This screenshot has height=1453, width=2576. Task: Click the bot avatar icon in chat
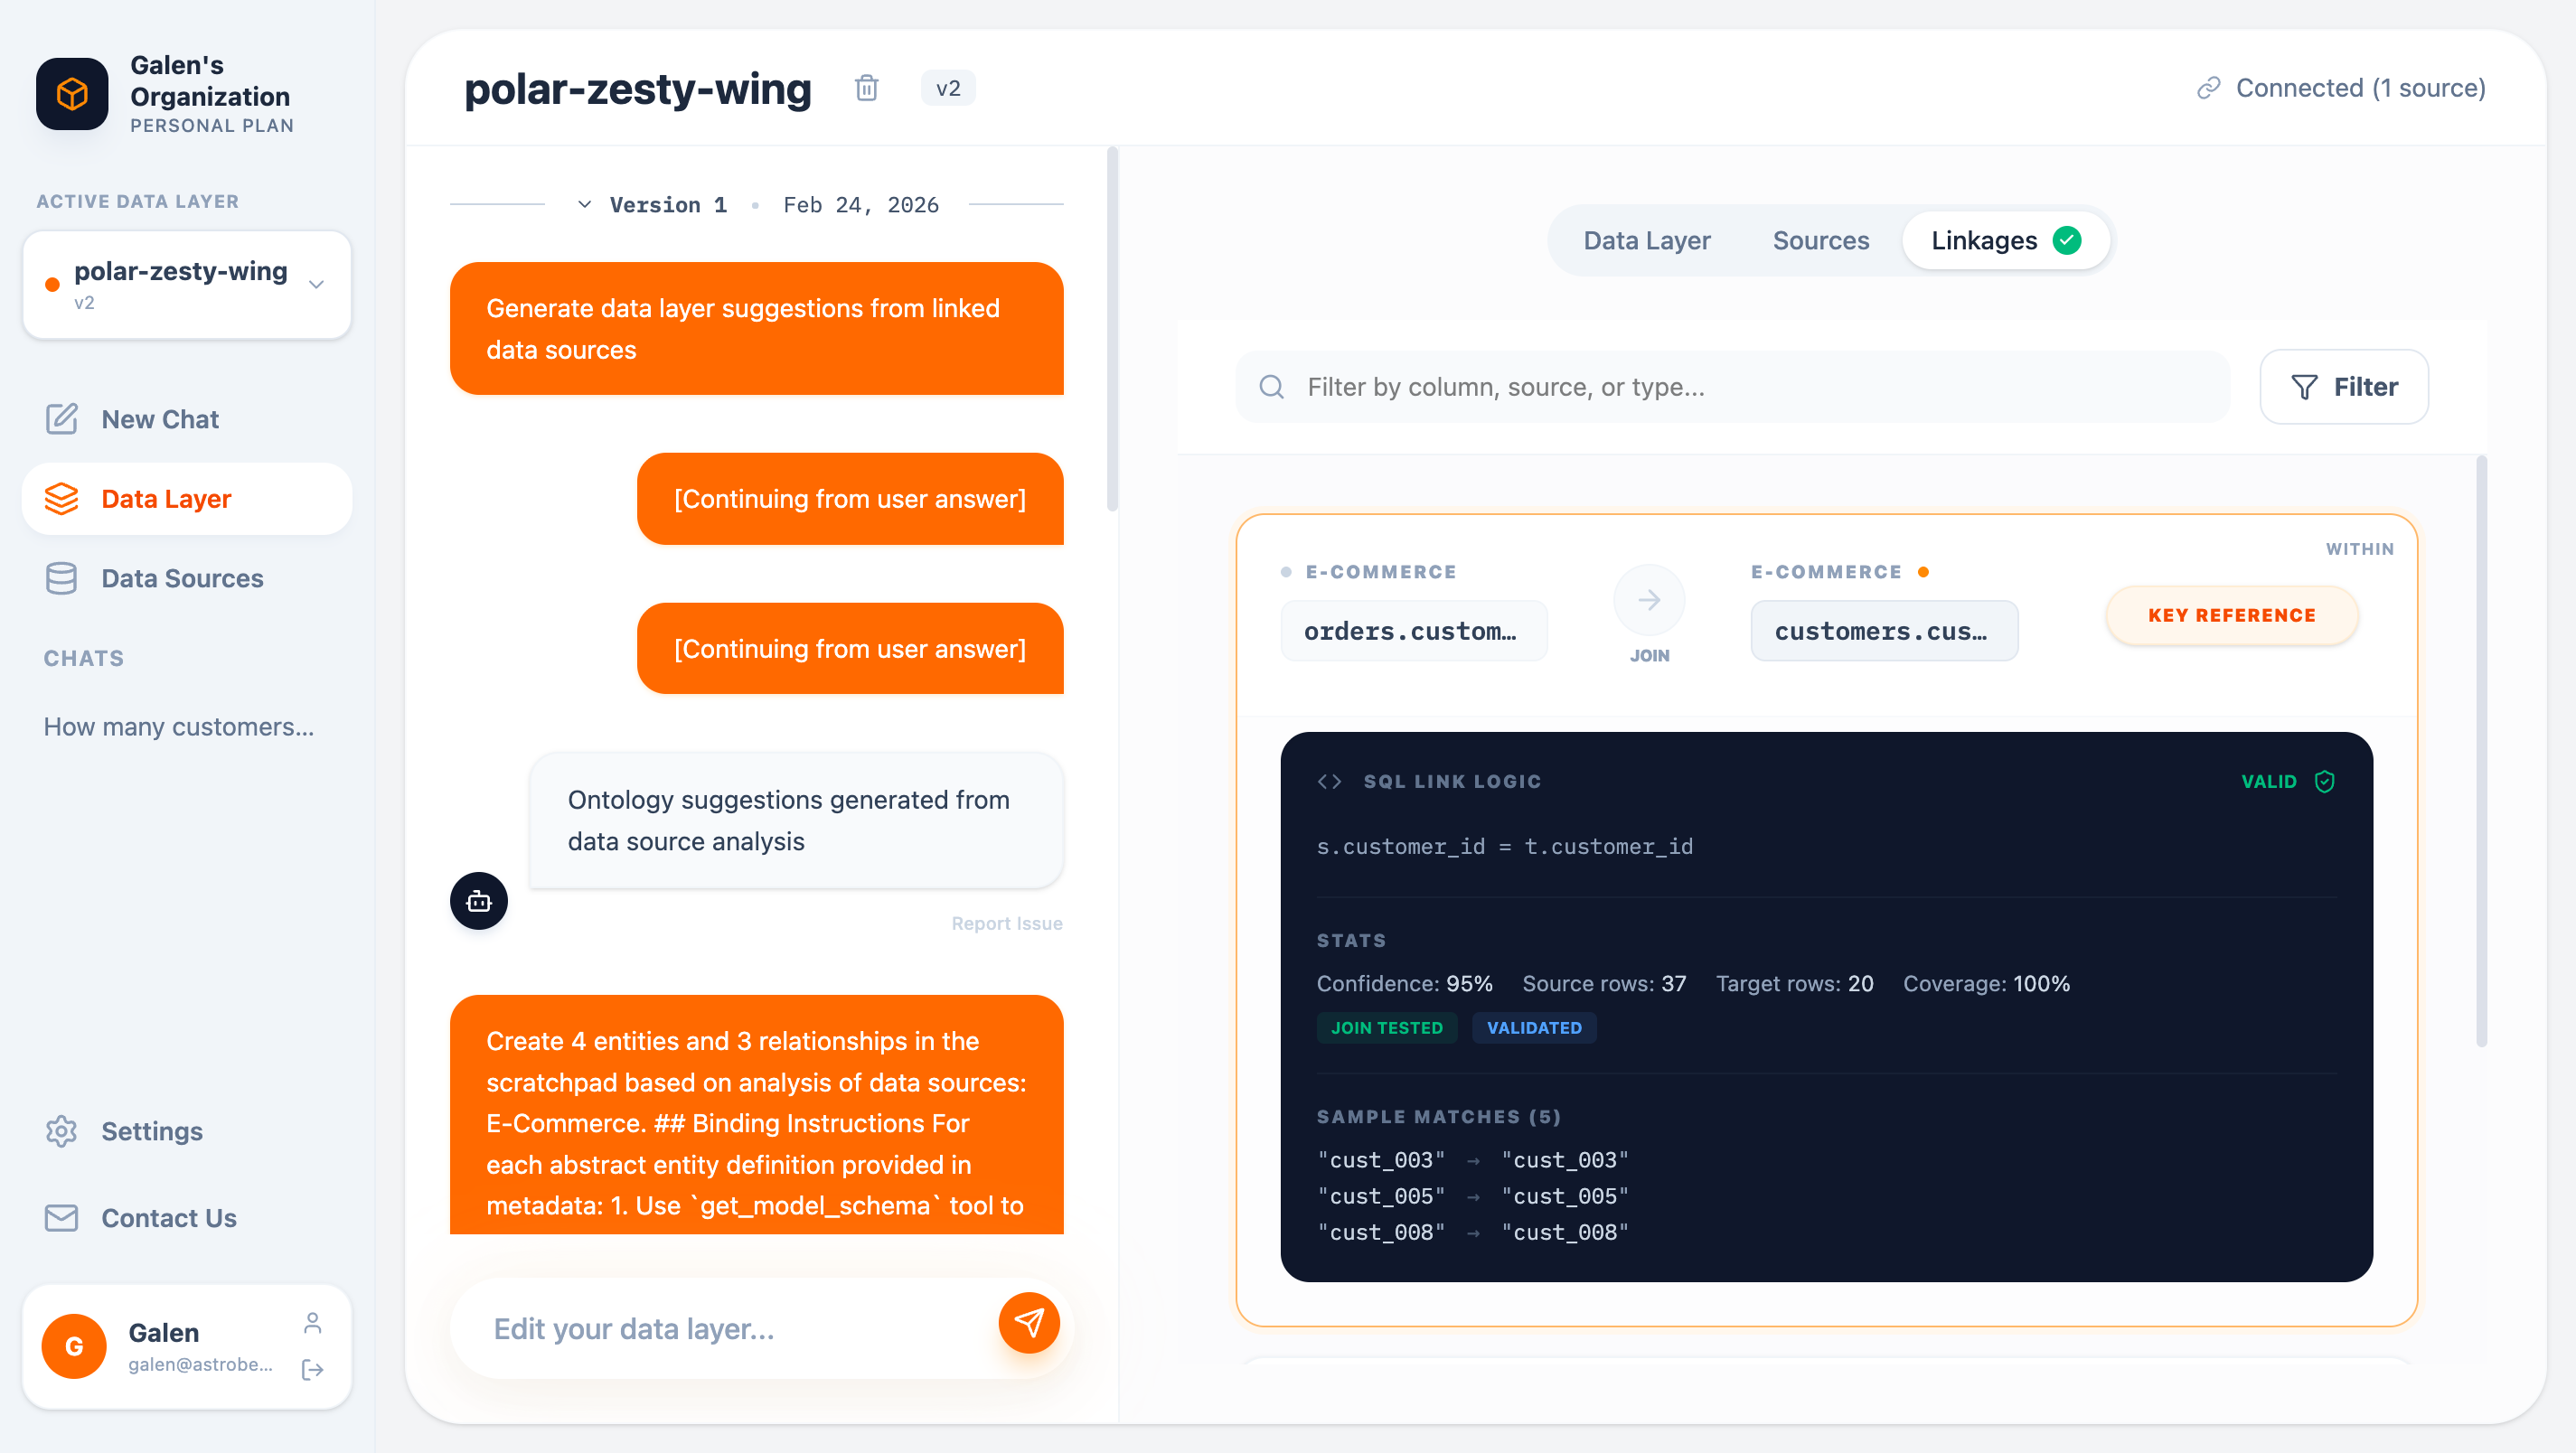479,901
